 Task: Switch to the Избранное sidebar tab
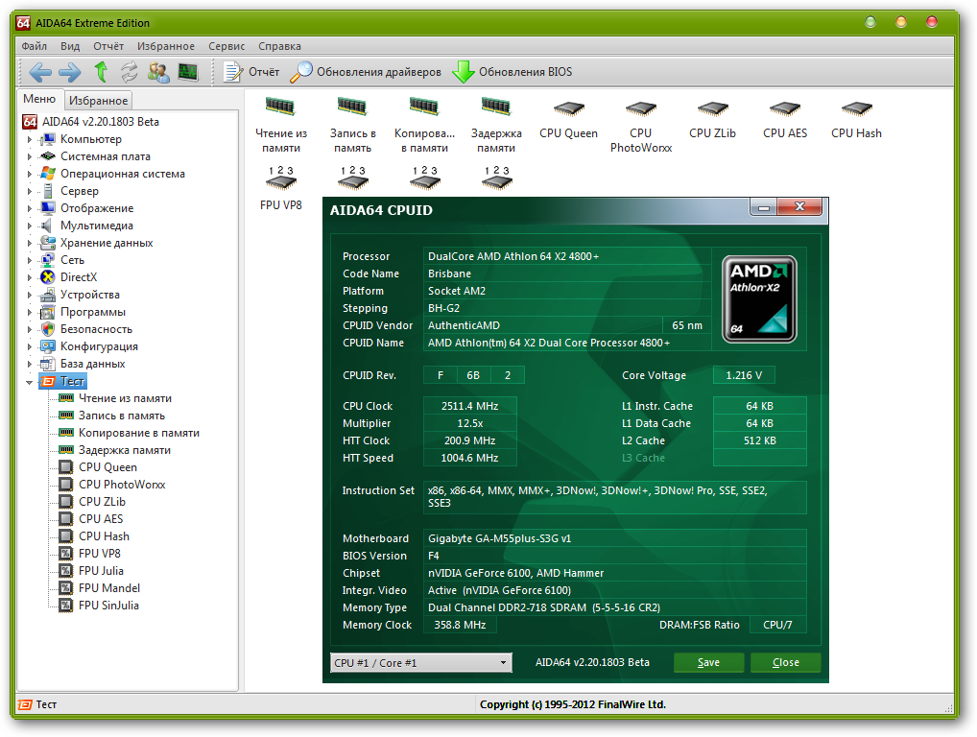click(99, 101)
